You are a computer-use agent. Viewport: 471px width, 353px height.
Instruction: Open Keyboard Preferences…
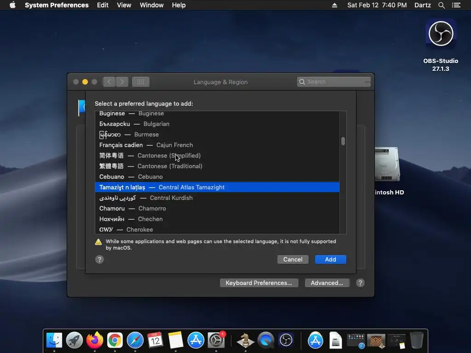tap(259, 283)
